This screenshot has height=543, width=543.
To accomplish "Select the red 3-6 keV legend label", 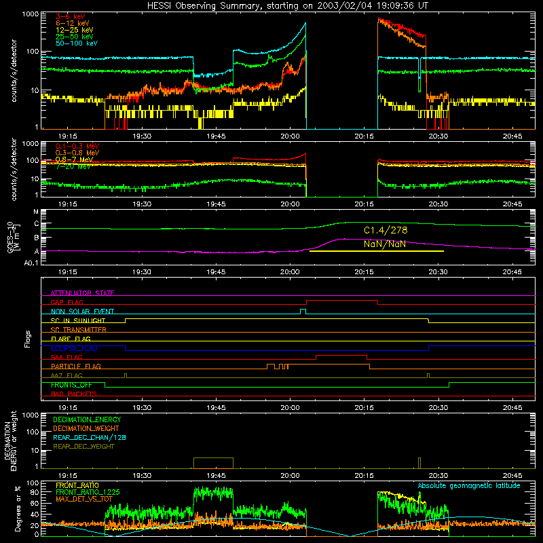I will point(71,16).
